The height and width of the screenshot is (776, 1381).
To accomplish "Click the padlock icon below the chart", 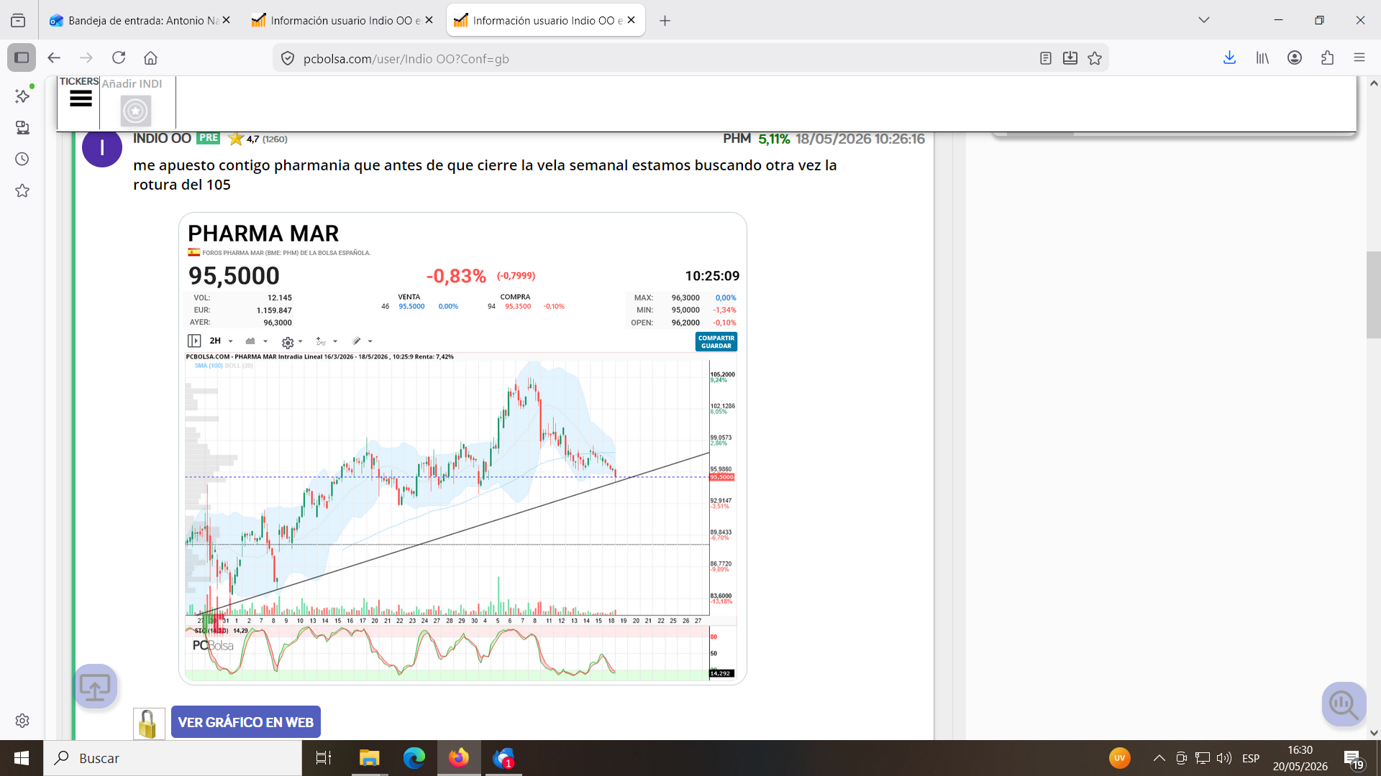I will tap(149, 724).
